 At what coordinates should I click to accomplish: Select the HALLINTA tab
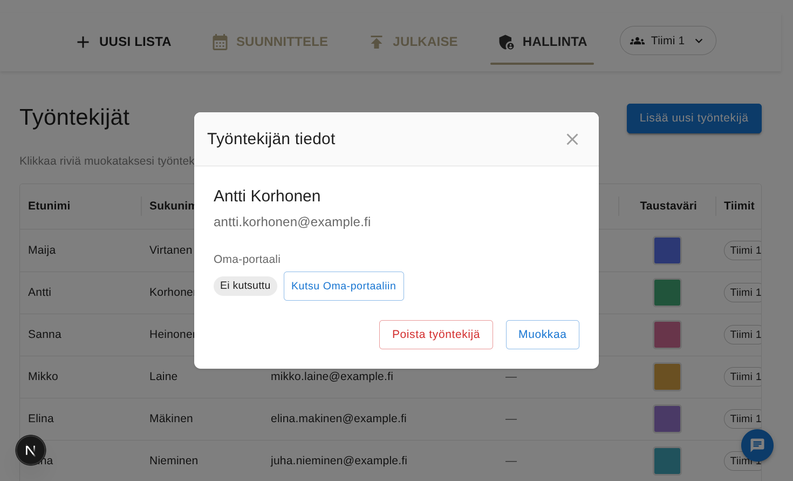[x=542, y=42]
